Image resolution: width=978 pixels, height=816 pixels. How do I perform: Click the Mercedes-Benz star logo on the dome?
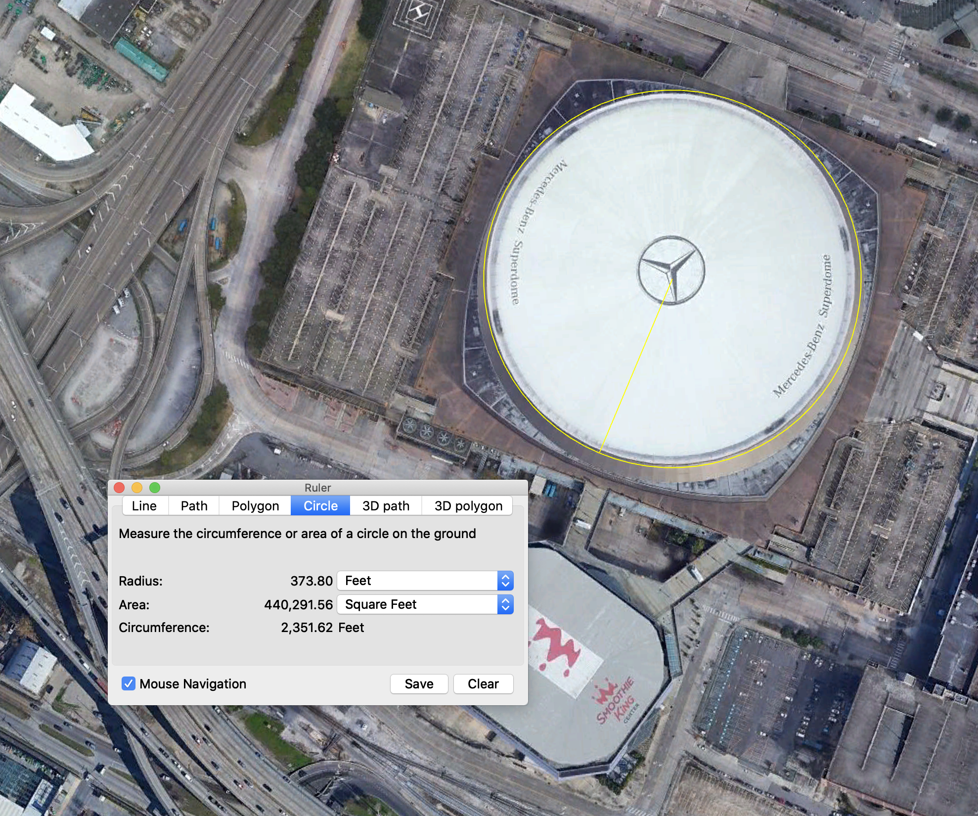[x=671, y=270]
